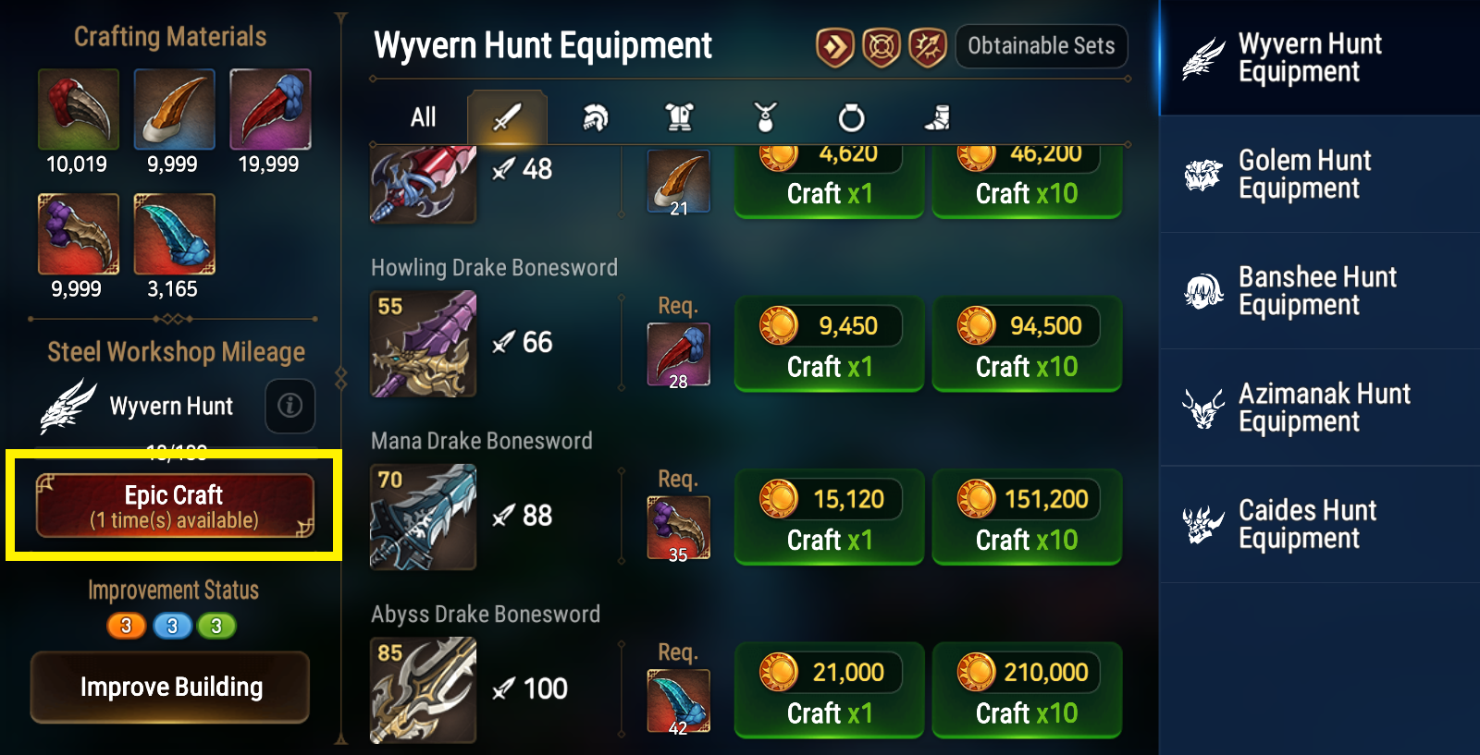Open the Obtainable Sets button
Image resolution: width=1480 pixels, height=755 pixels.
pos(1042,46)
